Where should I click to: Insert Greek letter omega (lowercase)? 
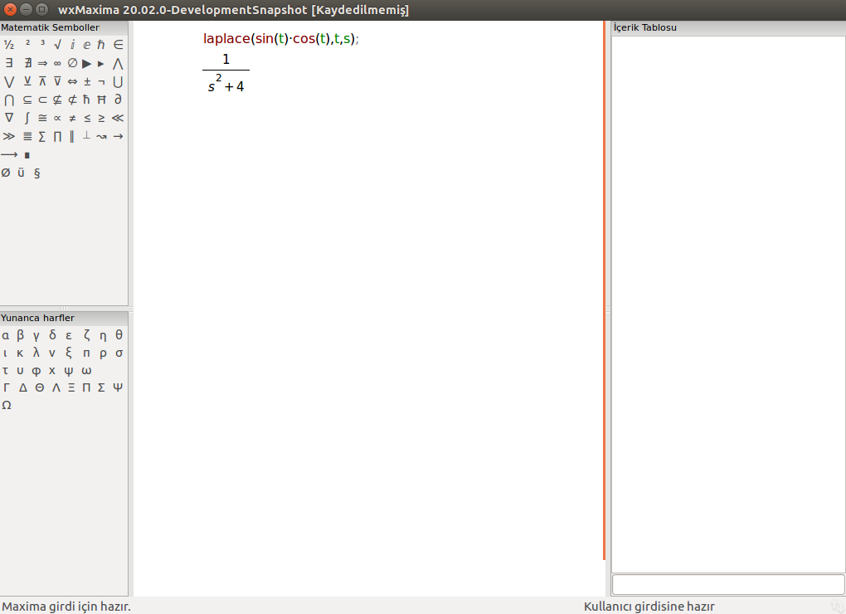tap(86, 371)
